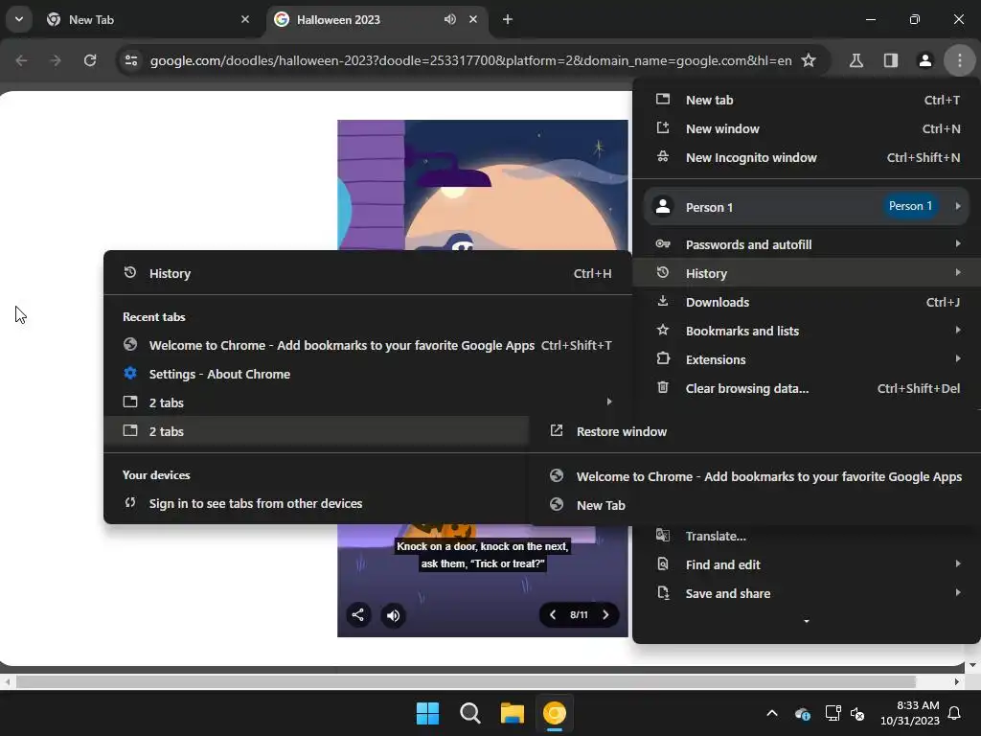981x736 pixels.
Task: Click the taskbar clock showing 8:33 AM
Action: 910,713
